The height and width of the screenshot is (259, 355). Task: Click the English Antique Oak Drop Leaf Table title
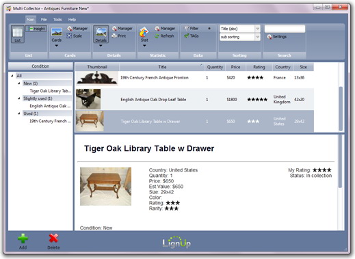coord(153,100)
